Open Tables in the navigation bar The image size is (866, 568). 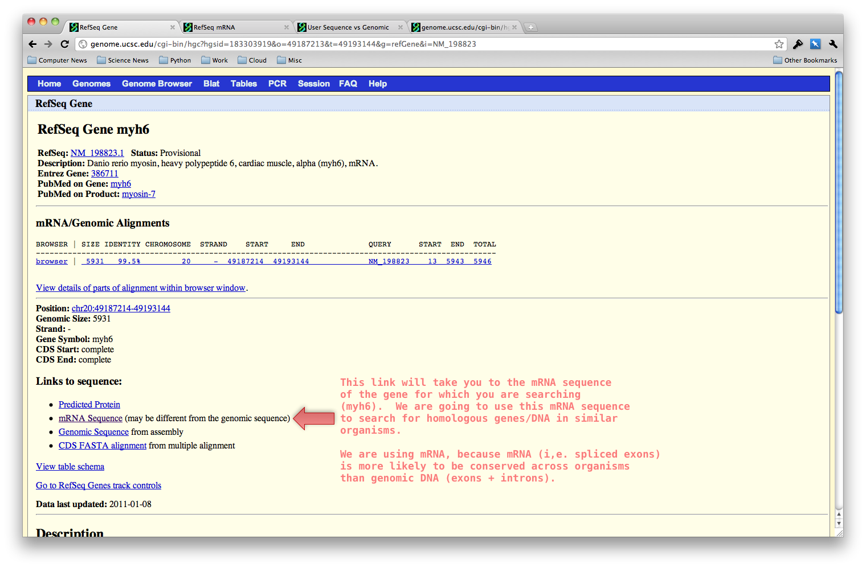pos(244,84)
